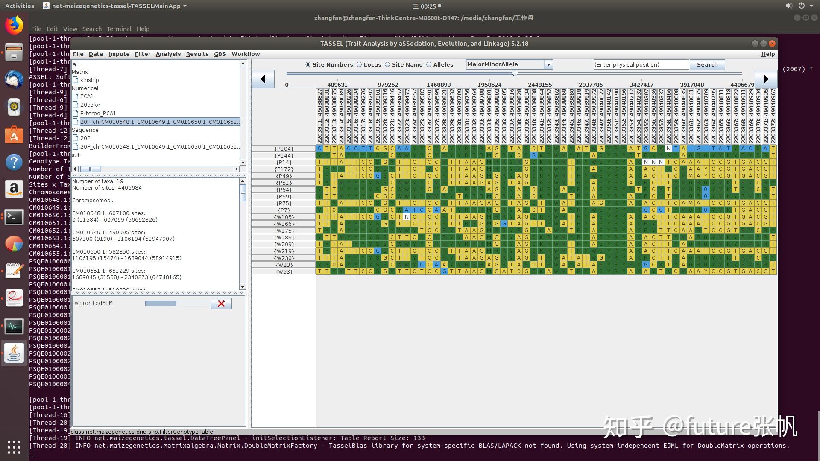Open the kinship matrix file icon
The height and width of the screenshot is (461, 820).
[x=76, y=80]
